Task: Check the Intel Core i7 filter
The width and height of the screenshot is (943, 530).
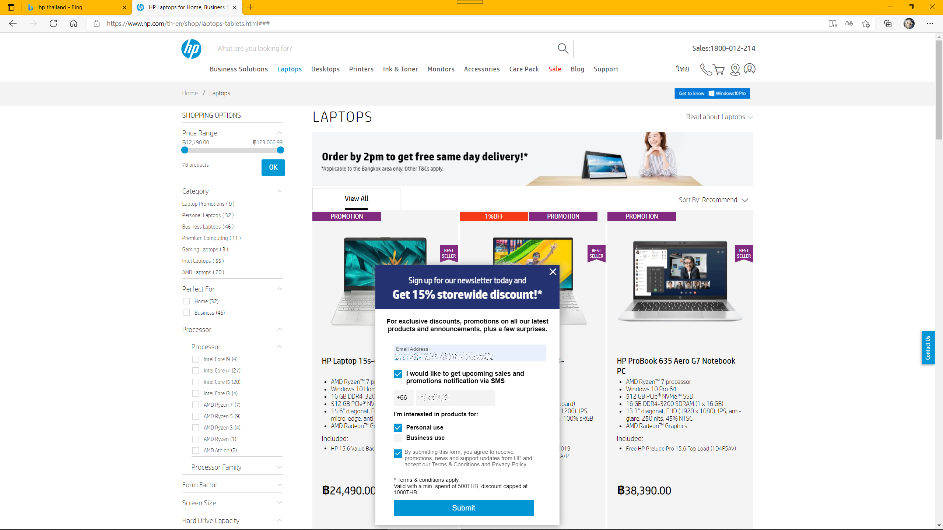Action: 196,371
